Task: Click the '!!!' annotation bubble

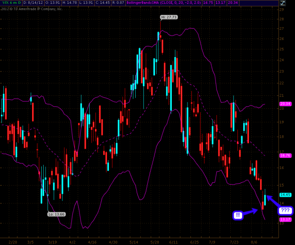Action: click(238, 215)
